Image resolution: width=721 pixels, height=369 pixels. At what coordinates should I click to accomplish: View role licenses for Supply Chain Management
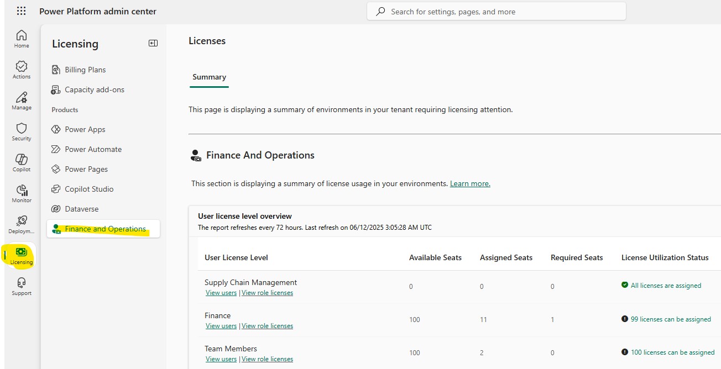pyautogui.click(x=267, y=293)
